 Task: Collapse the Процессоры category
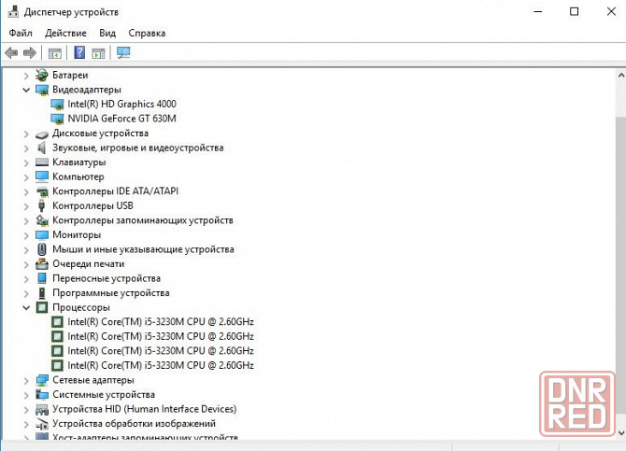pos(26,307)
